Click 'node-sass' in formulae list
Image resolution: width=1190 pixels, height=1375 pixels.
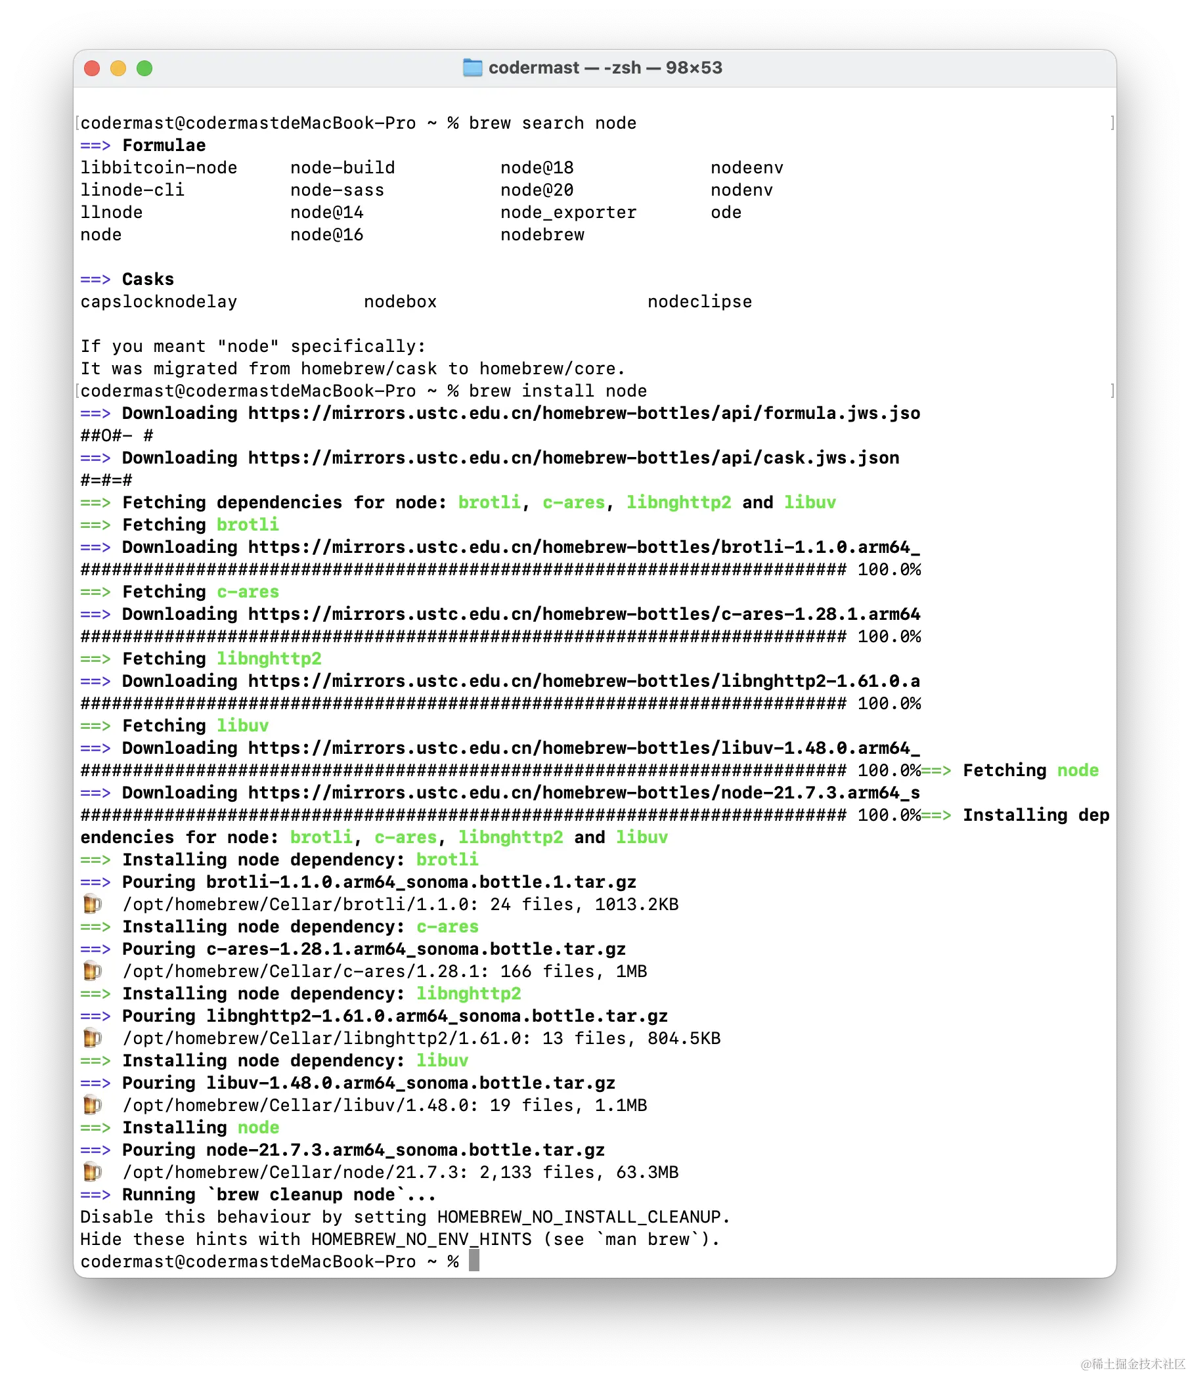(x=338, y=190)
